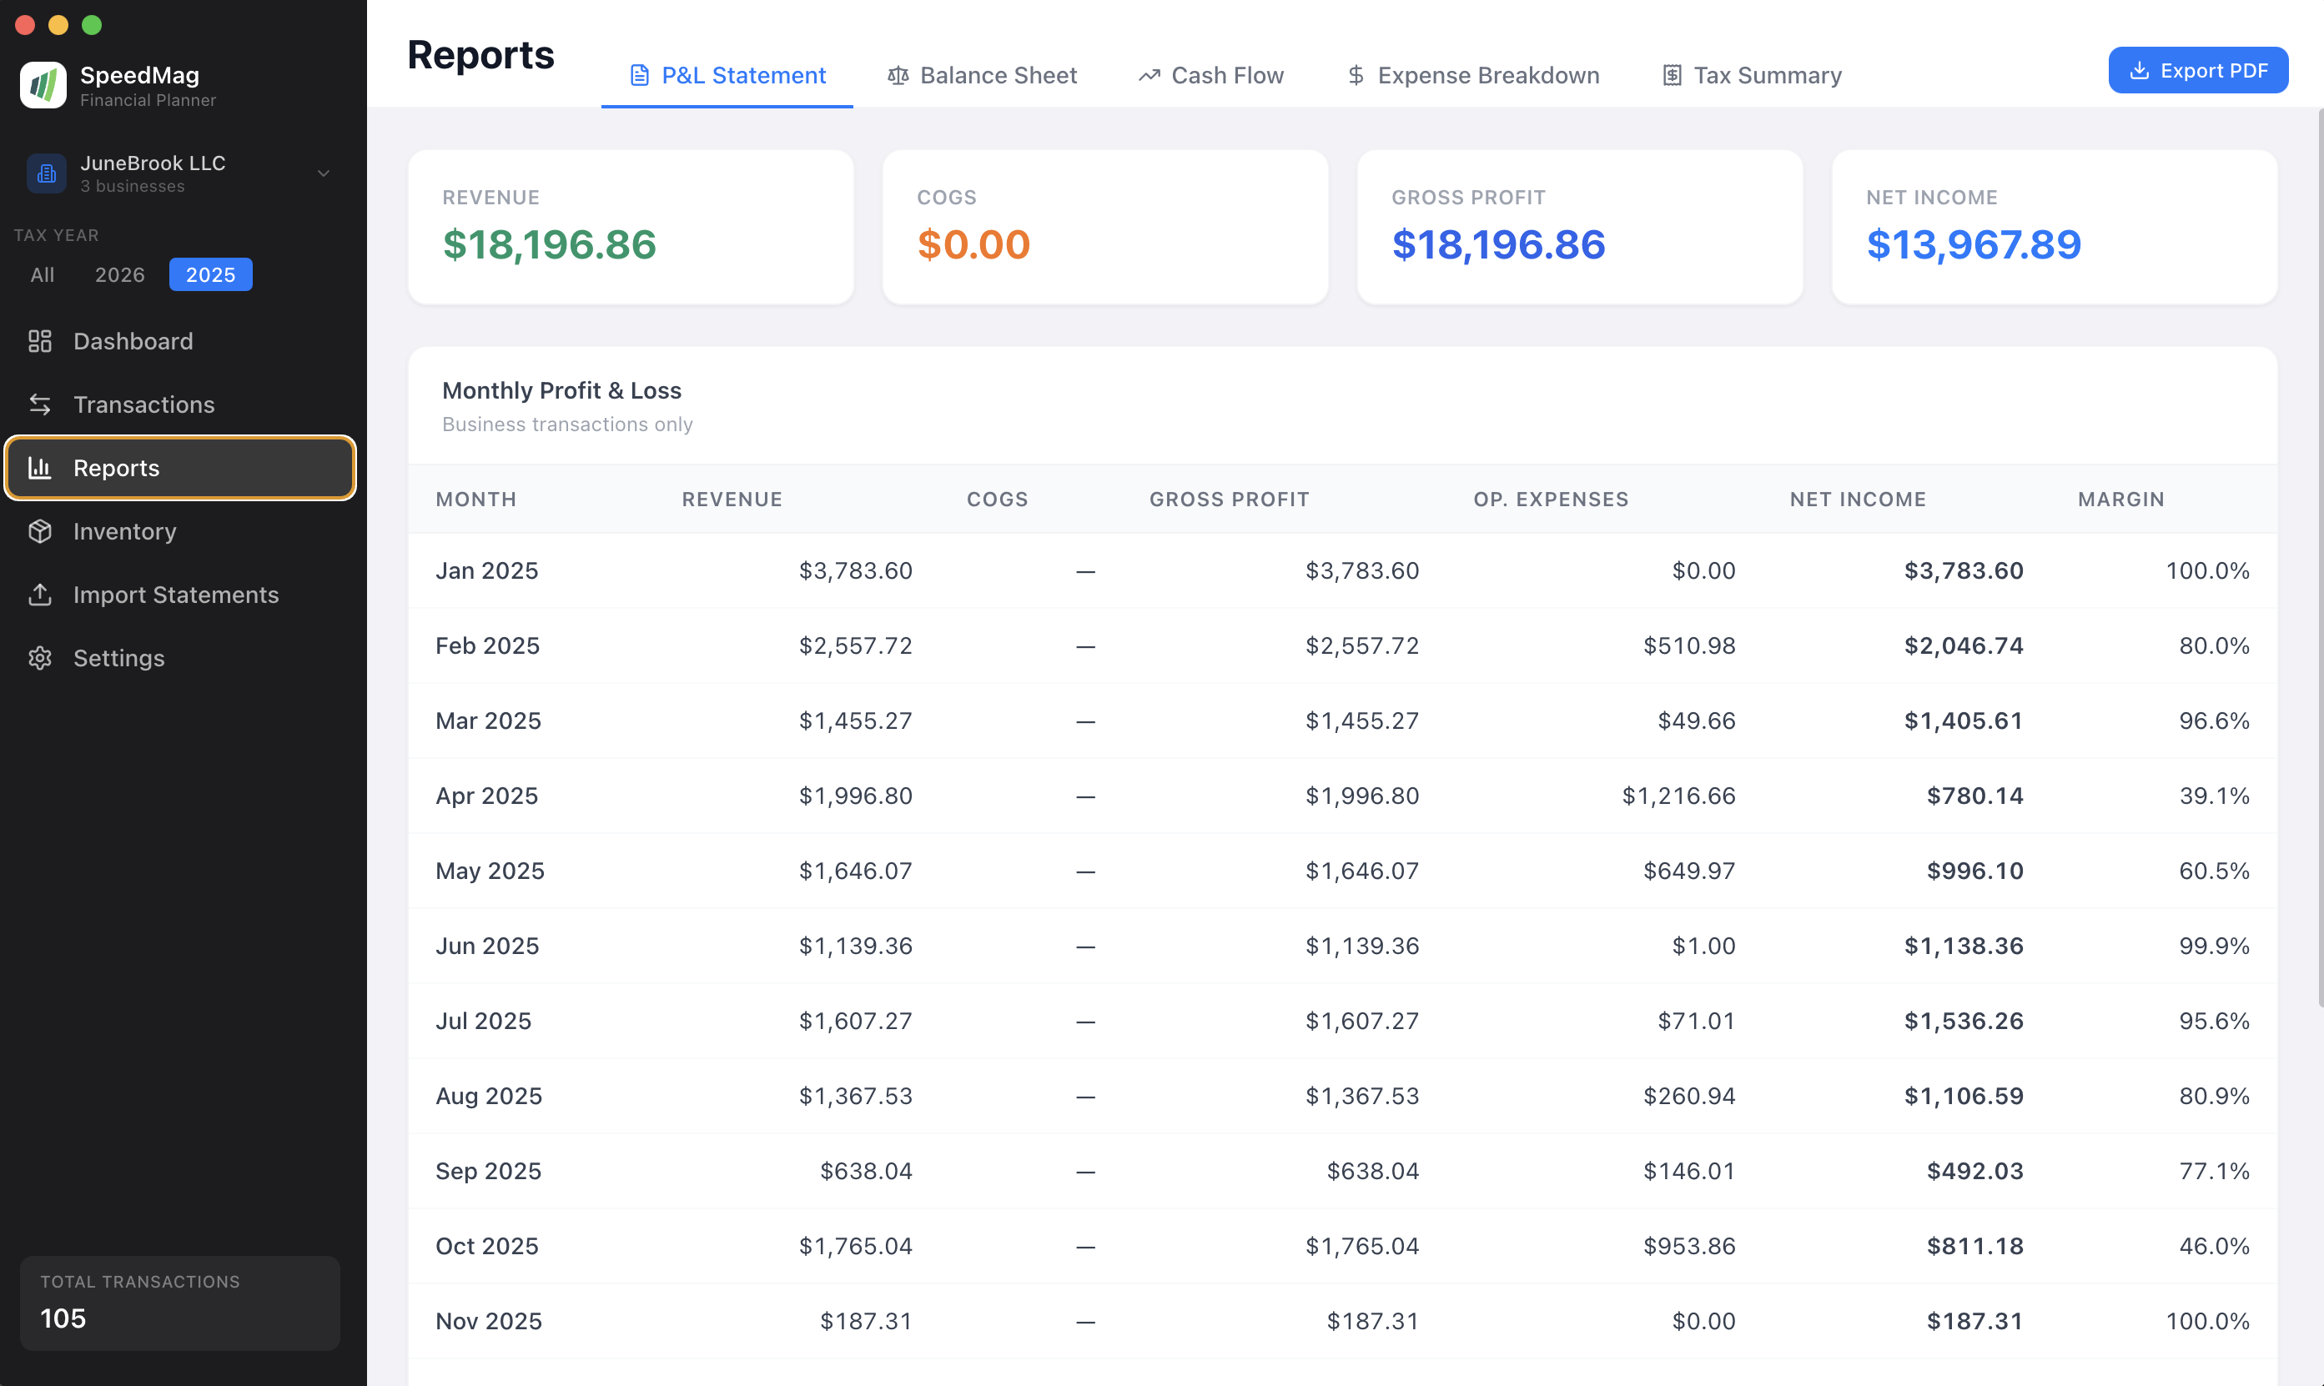Expand the JuneBrook LLC business switcher chevron
The image size is (2324, 1386).
pyautogui.click(x=323, y=173)
